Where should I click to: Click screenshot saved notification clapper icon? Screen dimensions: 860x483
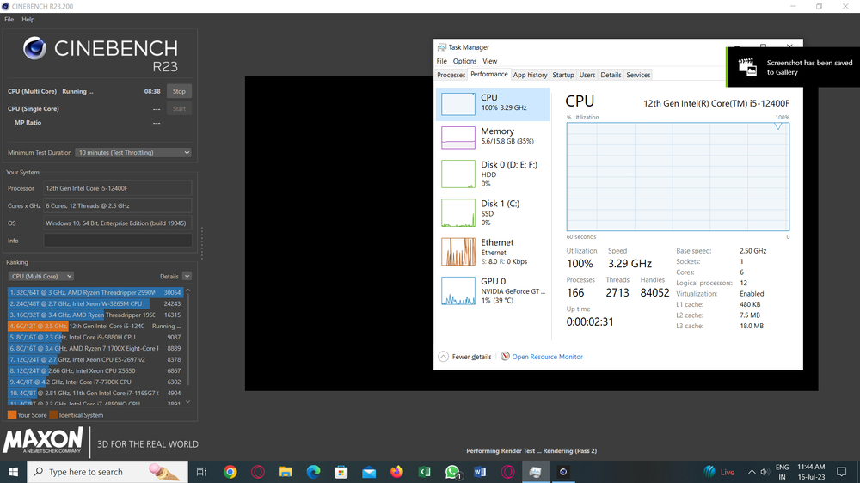point(747,67)
